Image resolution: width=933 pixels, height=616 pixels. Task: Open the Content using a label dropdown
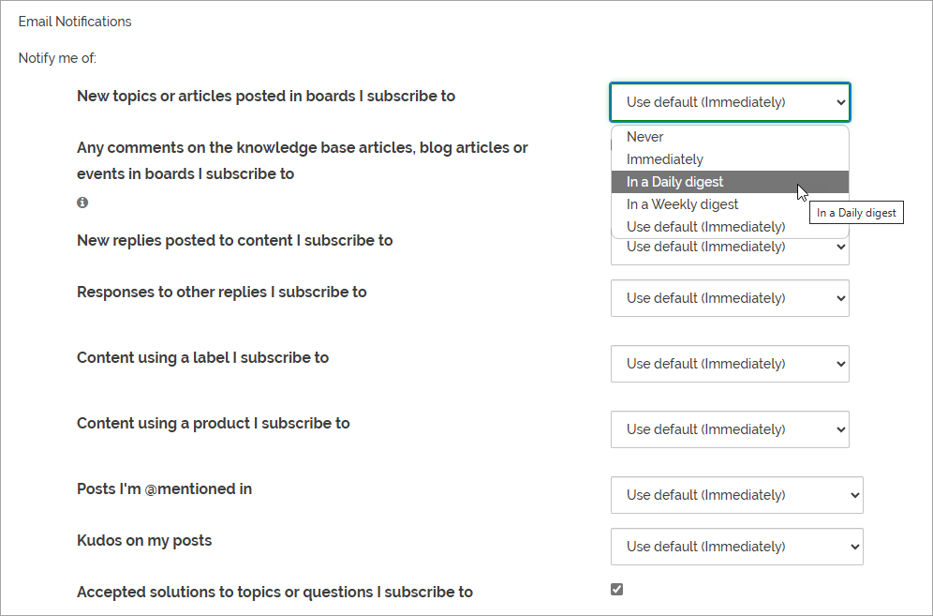click(x=730, y=364)
